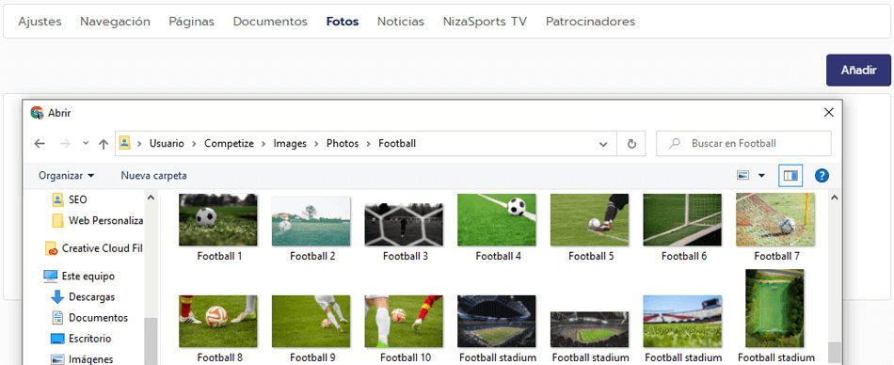Click Usuario in the address path
Screen dimensions: 894x365
click(x=168, y=144)
